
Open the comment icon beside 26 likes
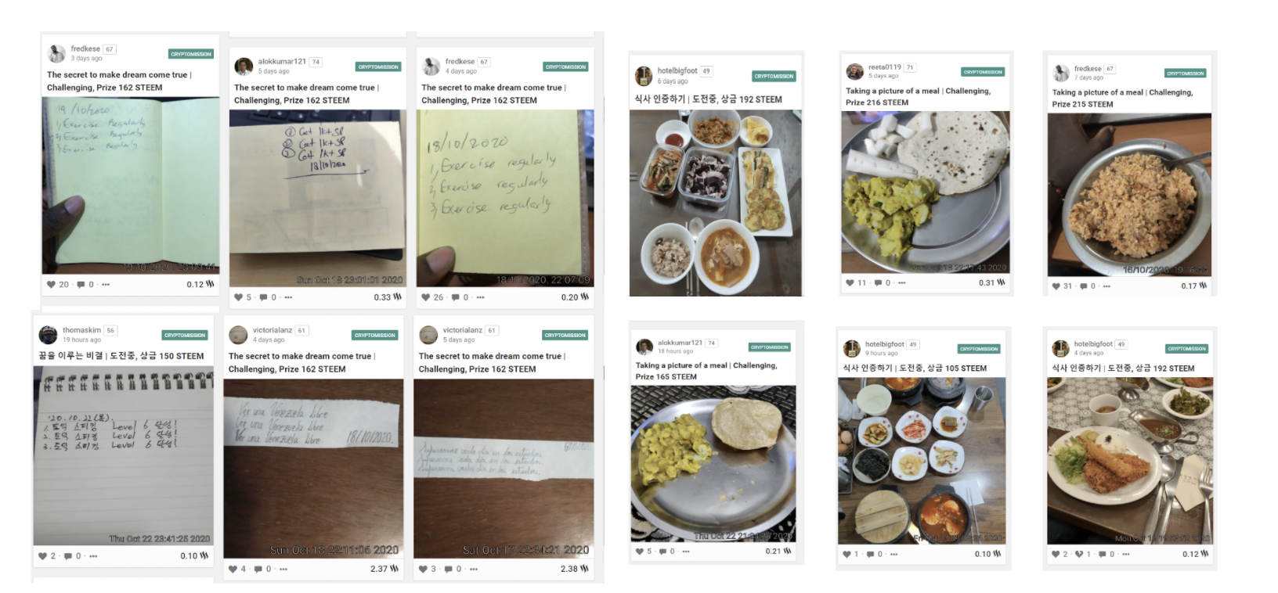coord(456,297)
